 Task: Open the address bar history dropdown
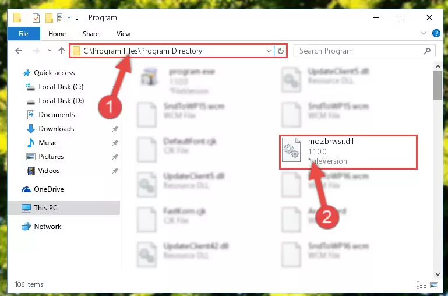pos(269,51)
